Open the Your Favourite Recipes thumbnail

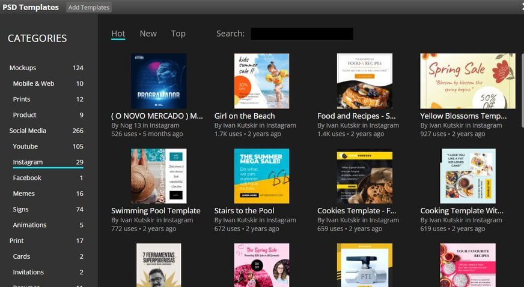tap(468, 265)
